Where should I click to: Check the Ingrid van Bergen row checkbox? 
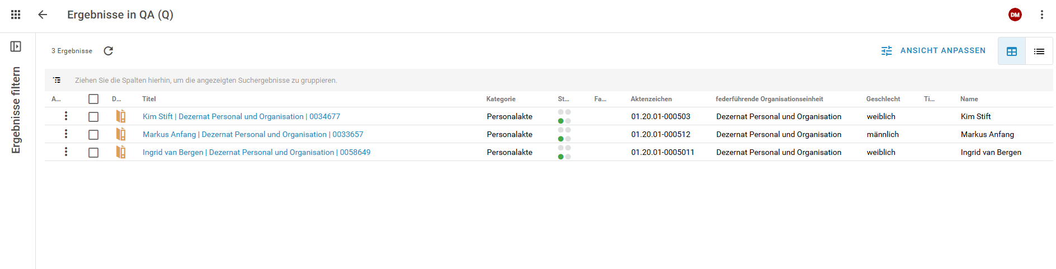point(93,152)
